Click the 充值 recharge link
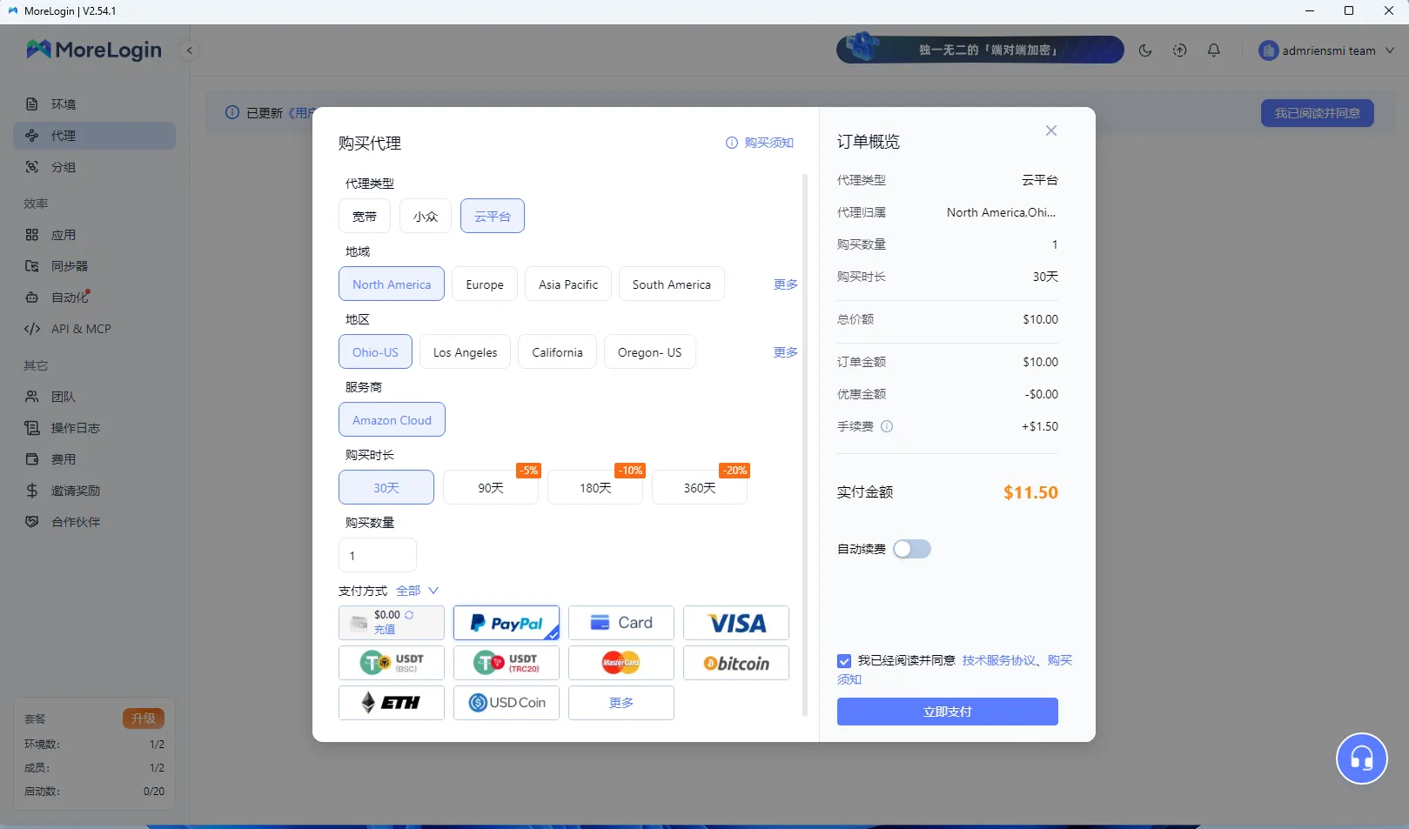The width and height of the screenshot is (1409, 829). click(x=385, y=630)
